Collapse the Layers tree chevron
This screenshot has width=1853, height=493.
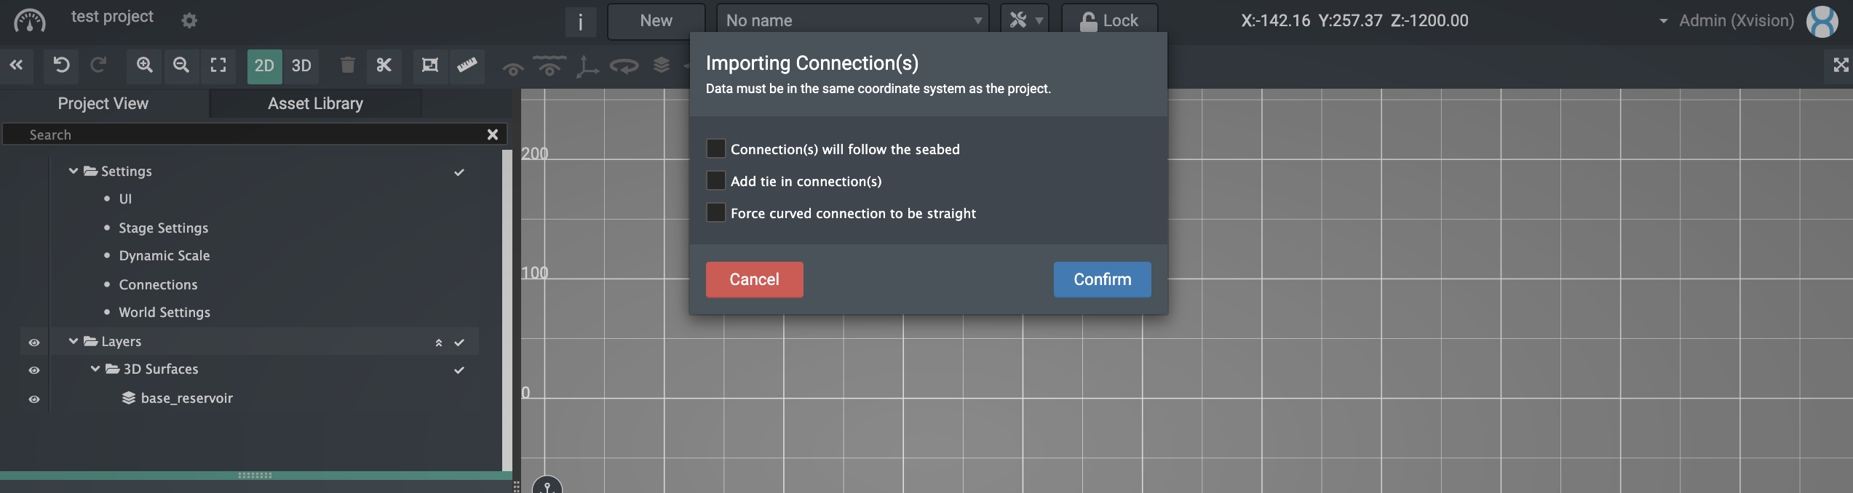(73, 341)
